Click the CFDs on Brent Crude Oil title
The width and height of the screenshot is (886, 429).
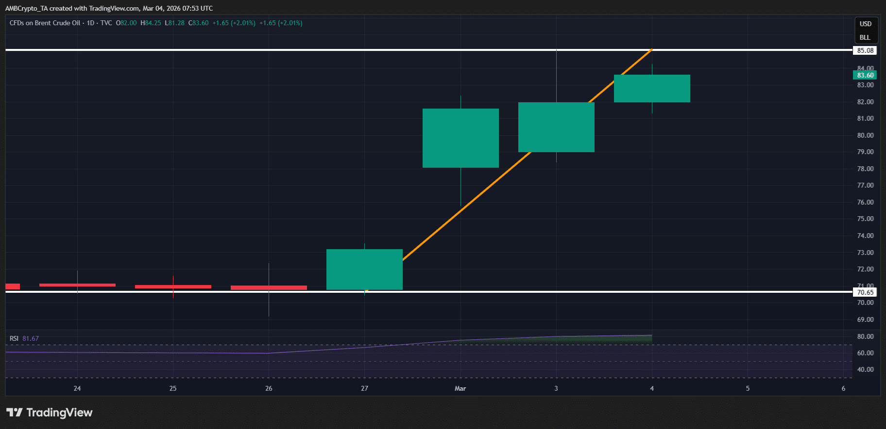(x=45, y=23)
